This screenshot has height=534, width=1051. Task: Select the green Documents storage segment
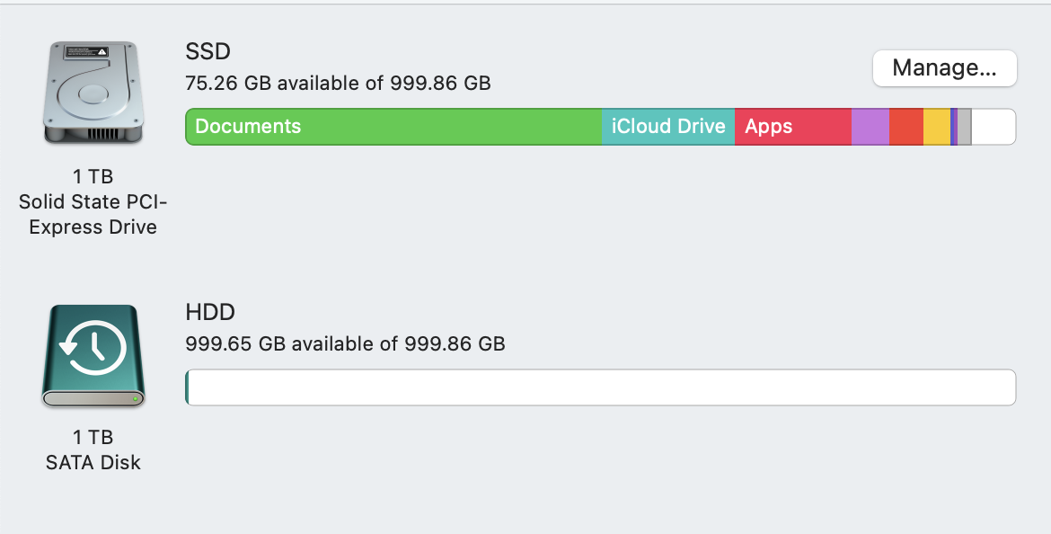393,127
